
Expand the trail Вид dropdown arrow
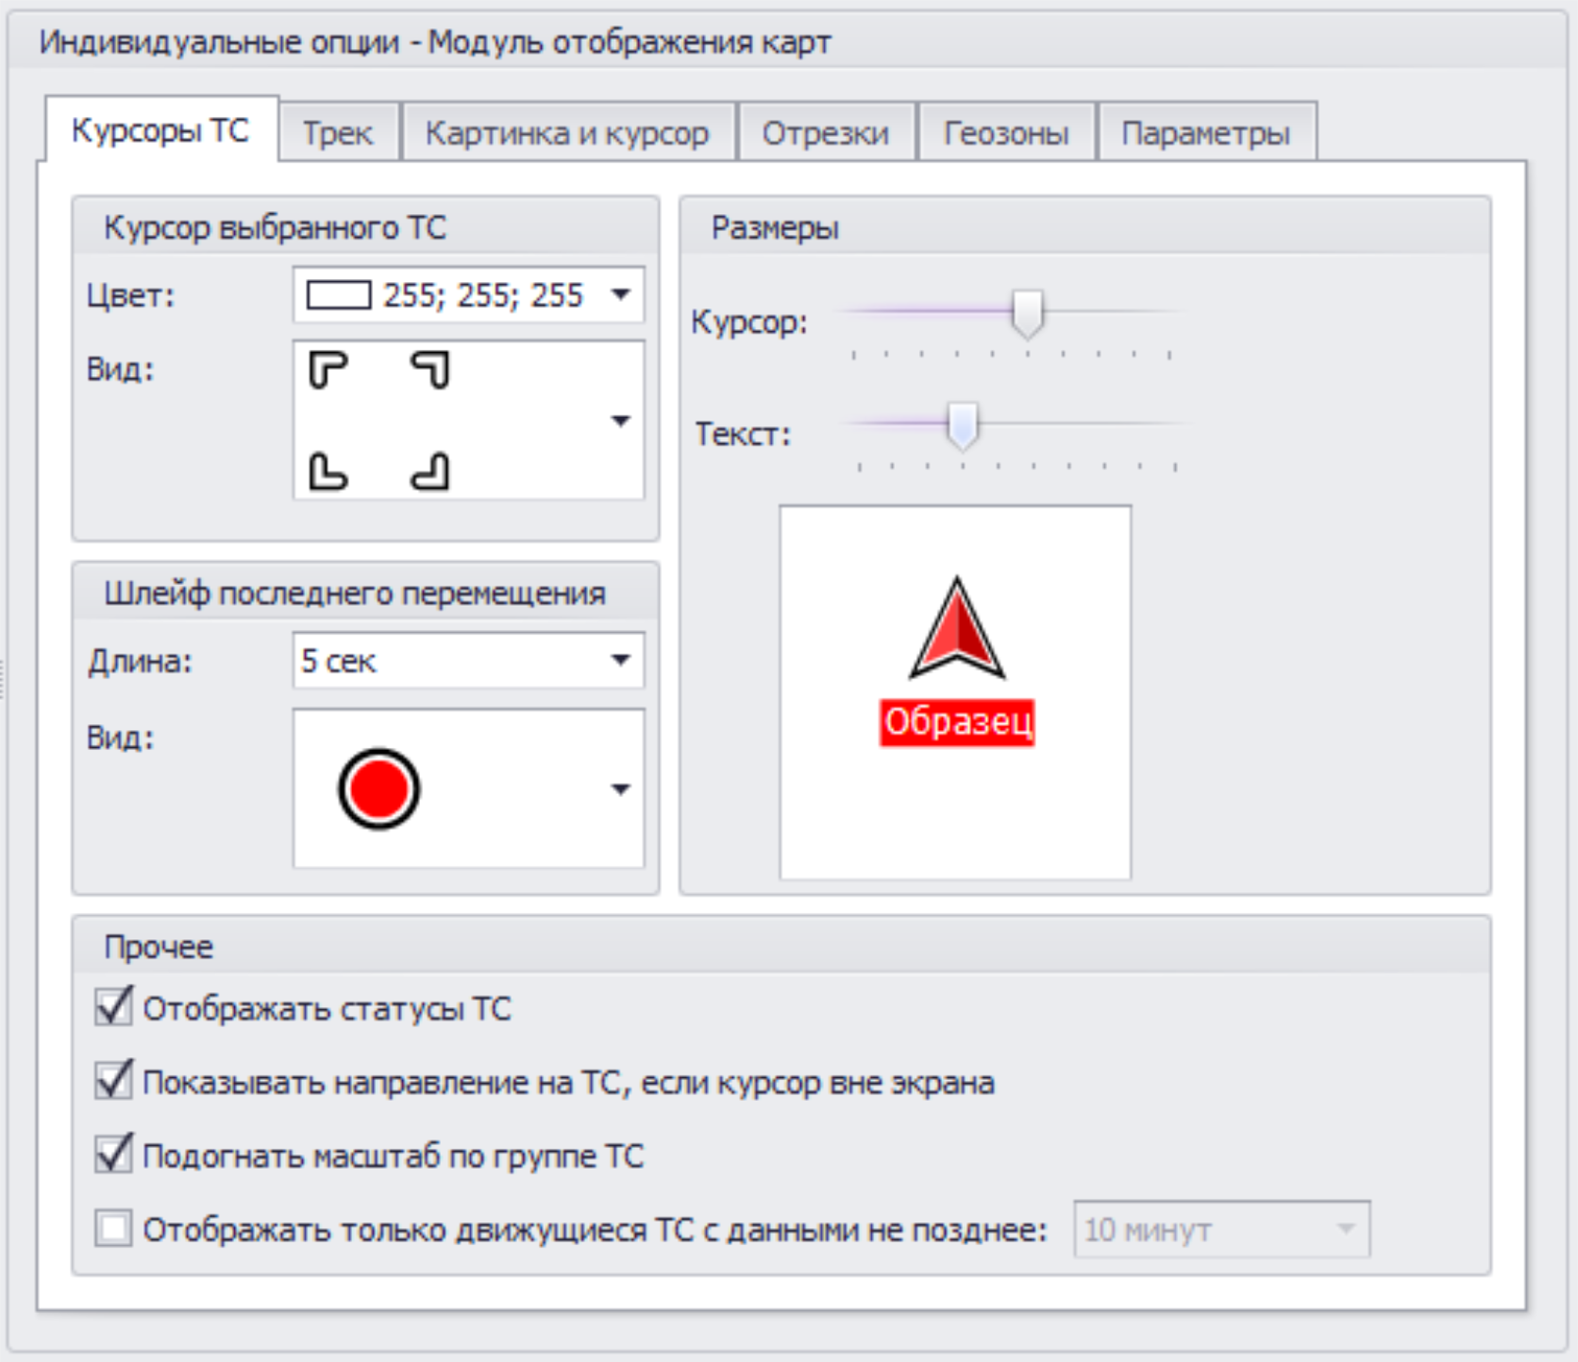tap(621, 789)
